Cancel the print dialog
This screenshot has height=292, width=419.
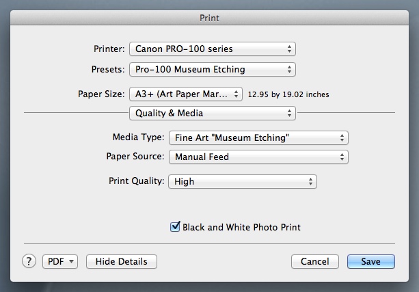click(315, 261)
